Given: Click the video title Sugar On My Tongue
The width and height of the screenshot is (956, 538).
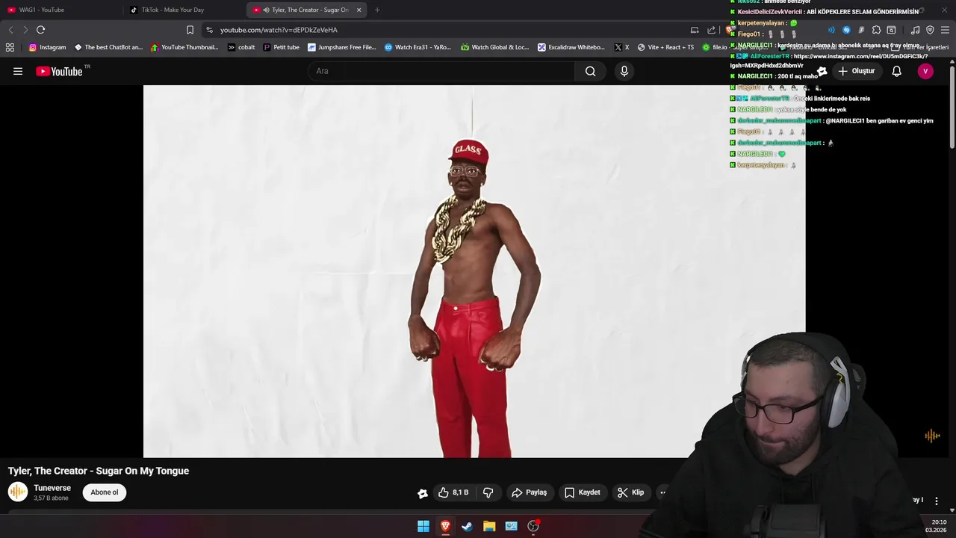Looking at the screenshot, I should coord(99,471).
